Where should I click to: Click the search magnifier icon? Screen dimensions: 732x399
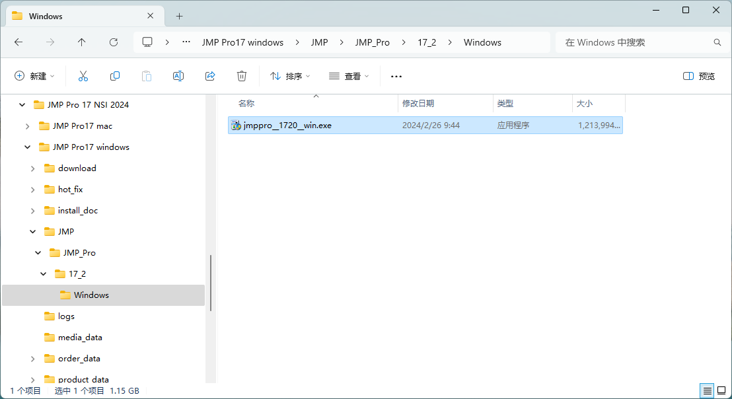point(717,42)
